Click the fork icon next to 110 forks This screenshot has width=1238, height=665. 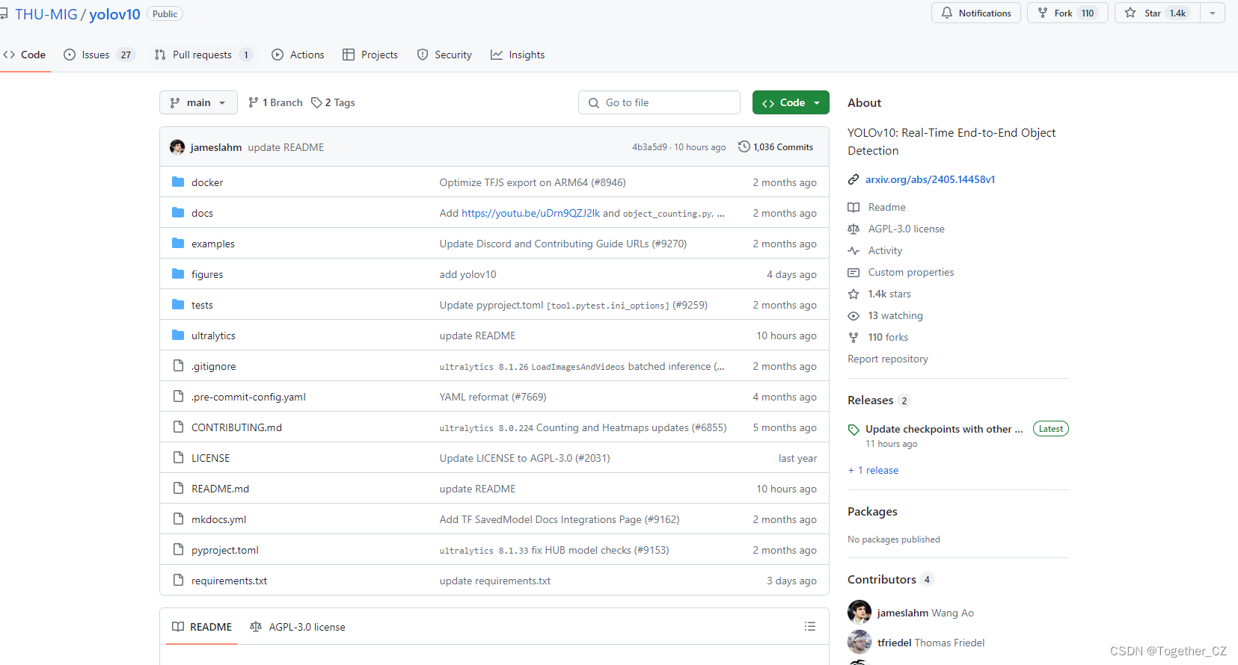(854, 337)
